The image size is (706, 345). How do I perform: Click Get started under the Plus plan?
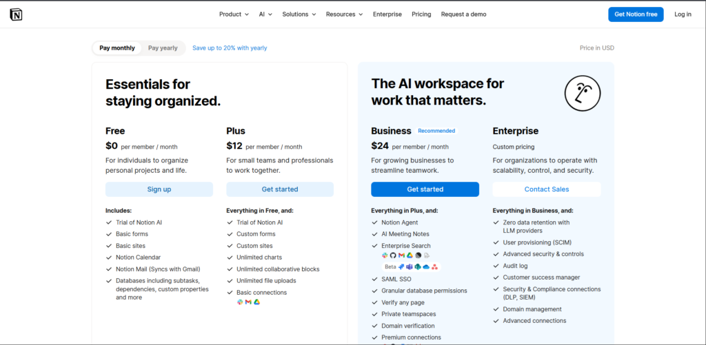pyautogui.click(x=280, y=189)
